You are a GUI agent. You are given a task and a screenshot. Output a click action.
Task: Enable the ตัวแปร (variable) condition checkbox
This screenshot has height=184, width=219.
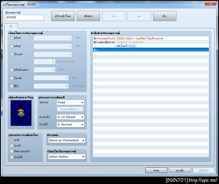click(12, 54)
